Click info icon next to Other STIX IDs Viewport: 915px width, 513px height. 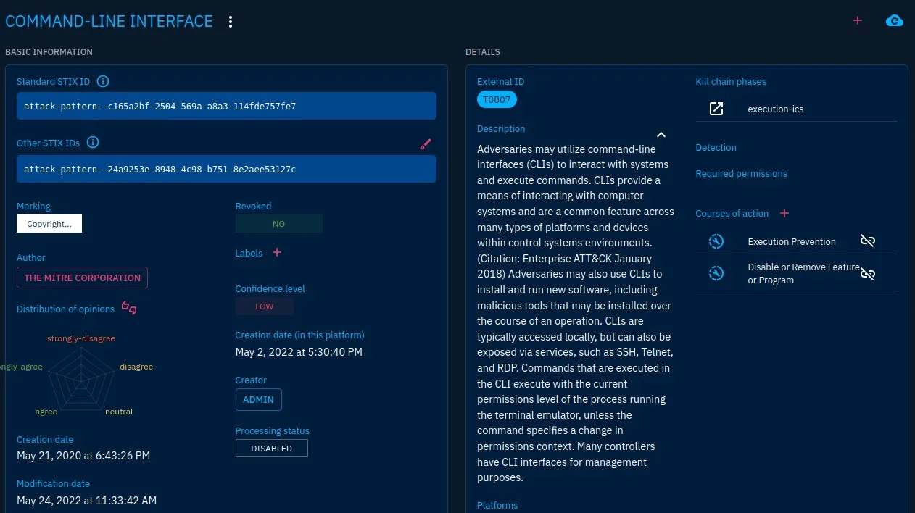point(93,142)
